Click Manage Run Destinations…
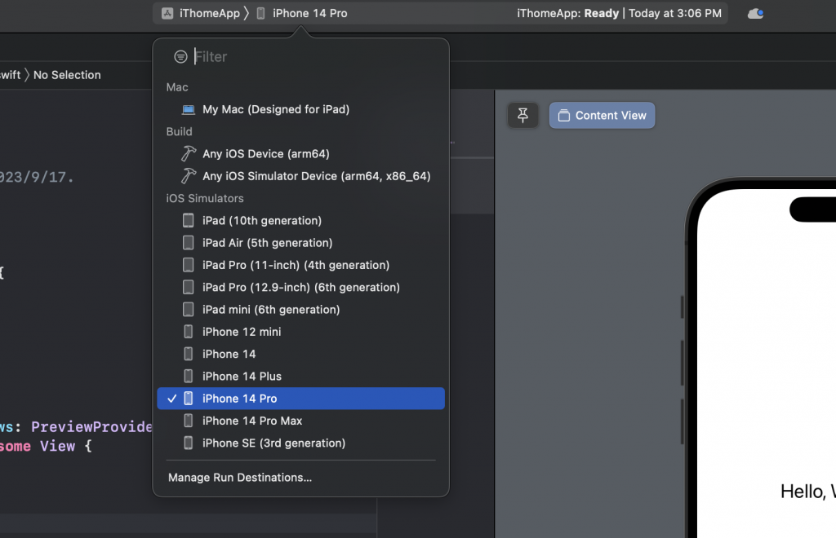 pyautogui.click(x=240, y=478)
